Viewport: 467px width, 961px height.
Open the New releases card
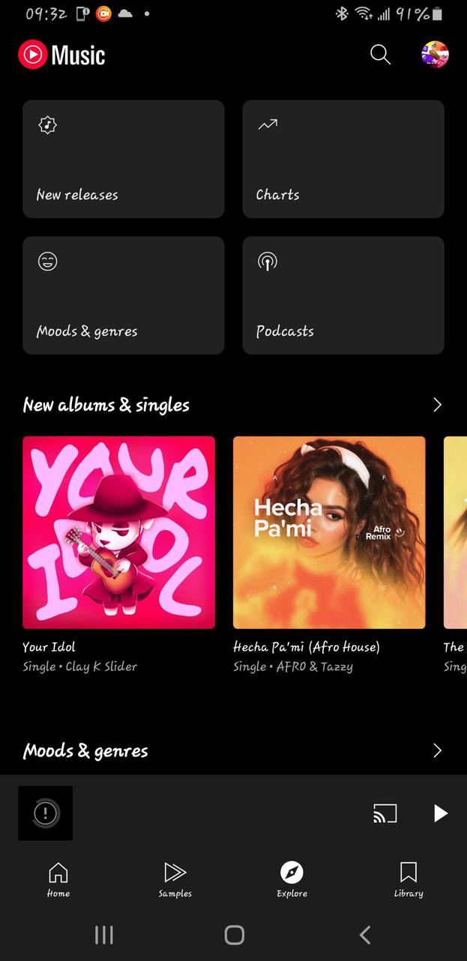click(x=124, y=159)
